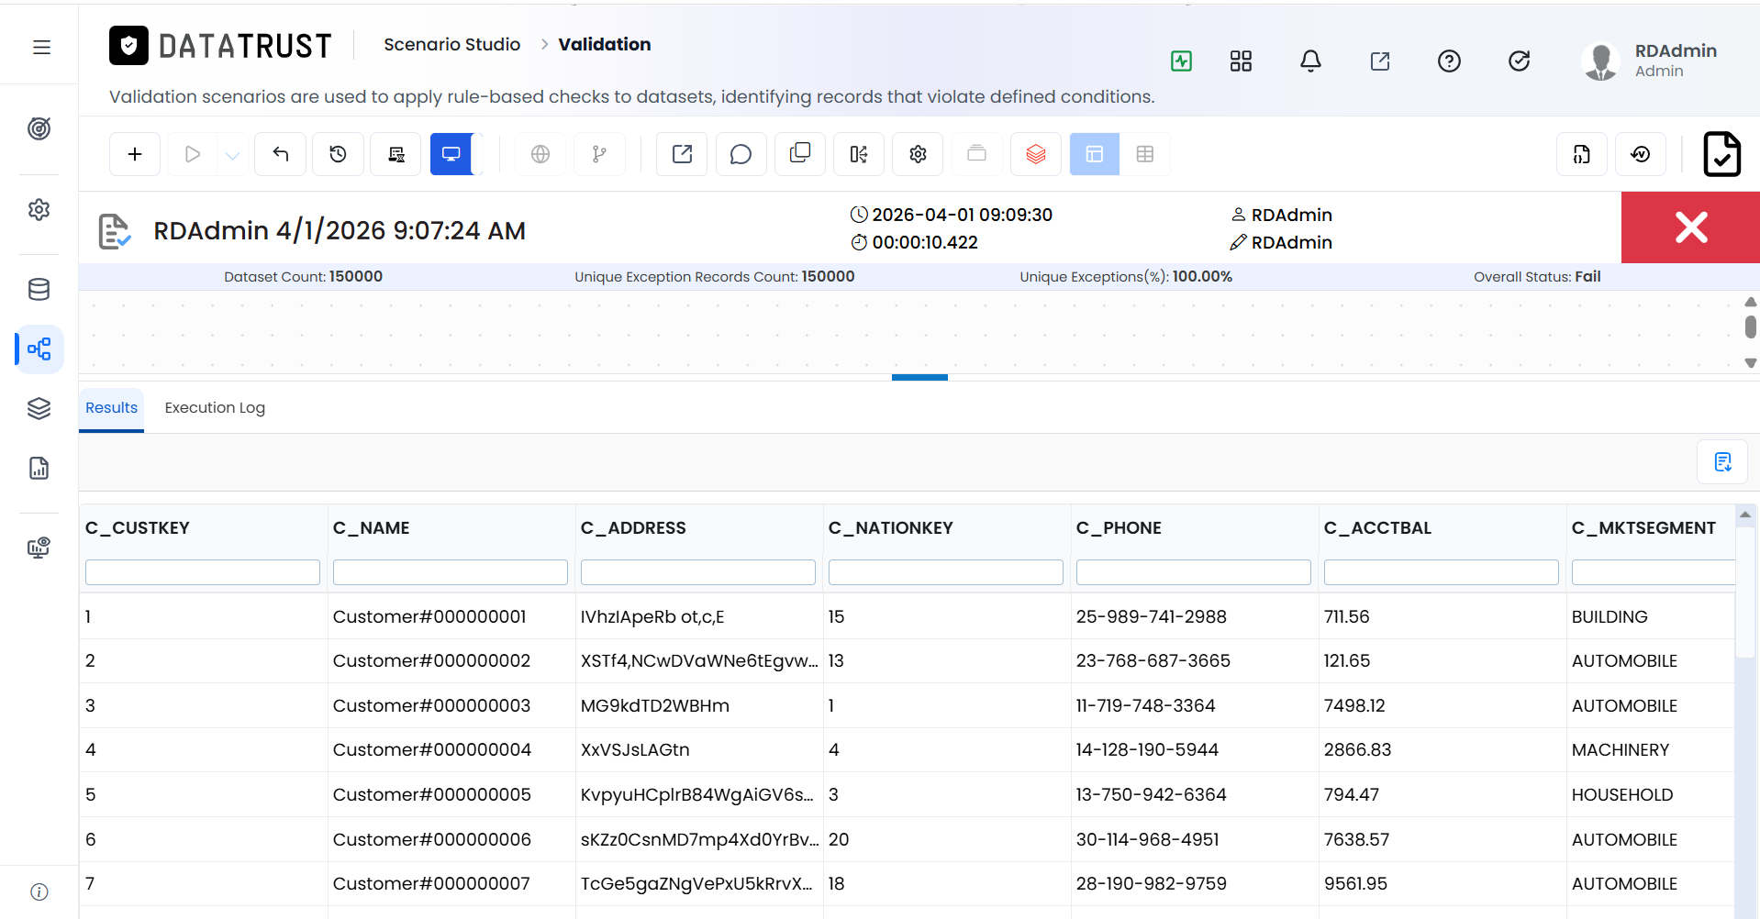Viewport: 1760px width, 919px height.
Task: Click the red layers icon
Action: pos(1036,154)
